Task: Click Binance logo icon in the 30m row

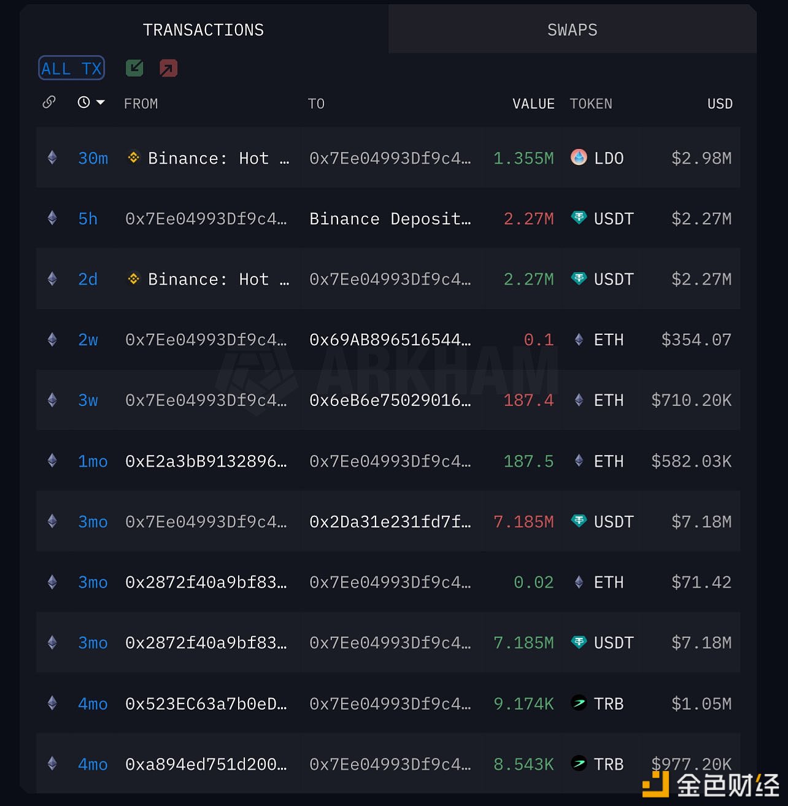Action: 133,158
